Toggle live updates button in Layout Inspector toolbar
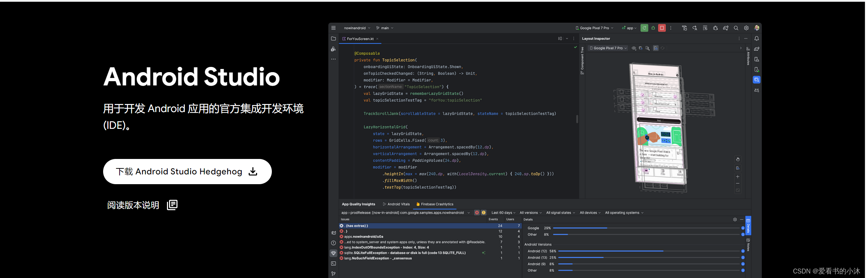This screenshot has width=866, height=278. coord(656,48)
